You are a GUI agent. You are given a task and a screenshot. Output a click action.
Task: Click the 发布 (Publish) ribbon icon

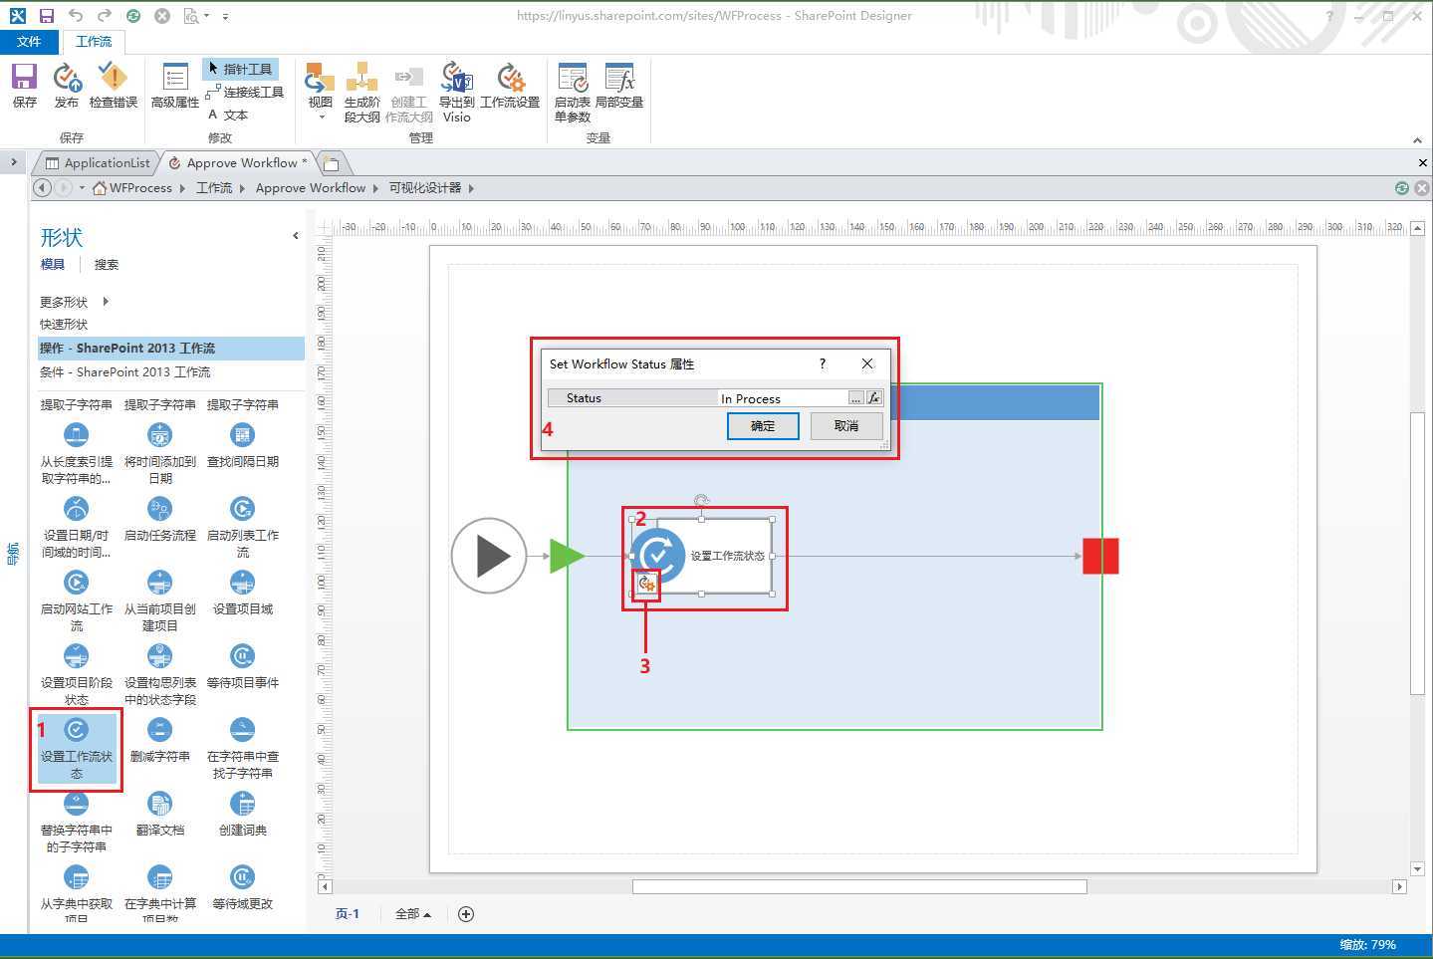tap(66, 85)
